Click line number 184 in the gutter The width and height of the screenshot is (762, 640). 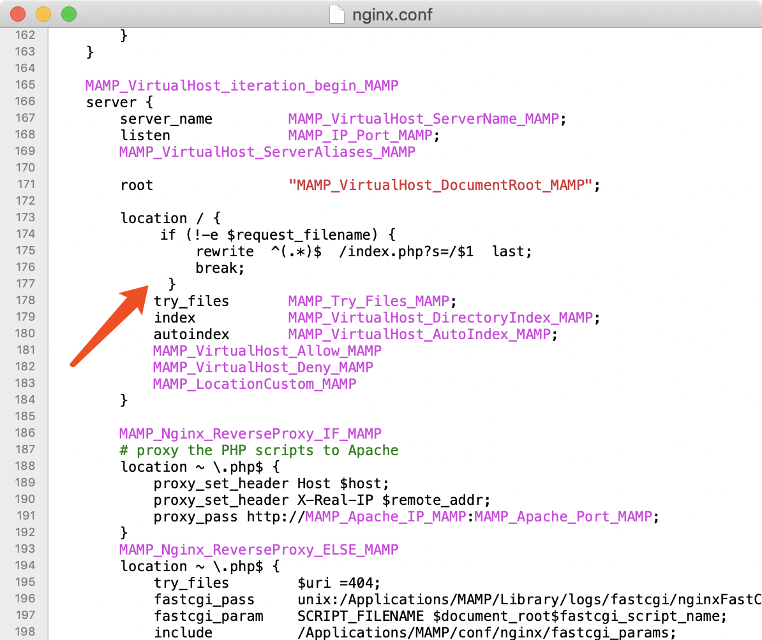(26, 400)
